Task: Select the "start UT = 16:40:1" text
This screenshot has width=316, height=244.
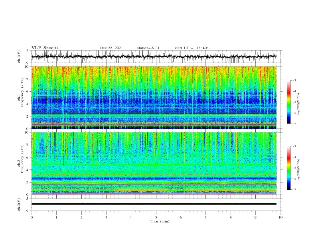Action: [193, 48]
